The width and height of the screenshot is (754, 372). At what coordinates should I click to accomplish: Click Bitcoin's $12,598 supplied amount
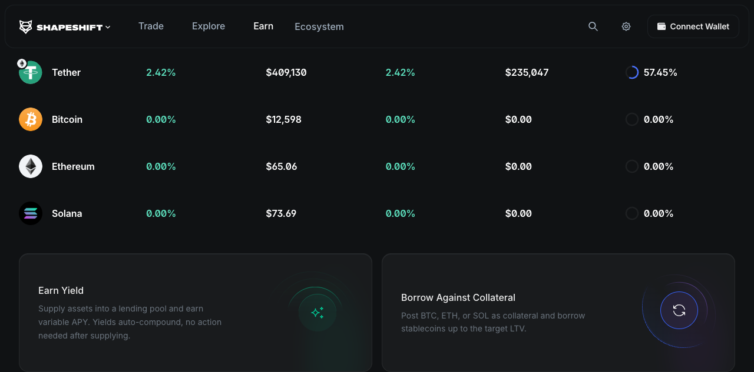283,119
